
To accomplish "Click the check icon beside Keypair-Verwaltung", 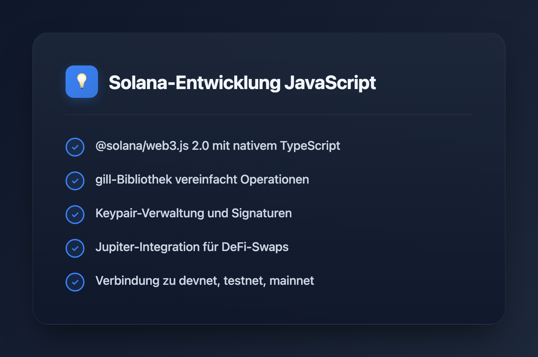I will click(x=75, y=215).
